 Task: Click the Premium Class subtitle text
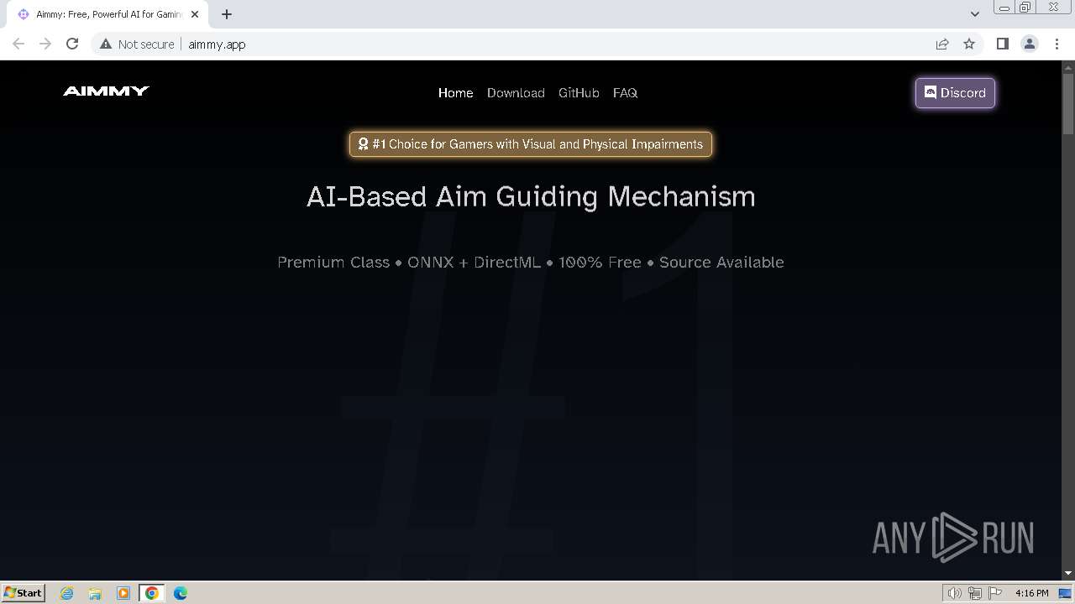pyautogui.click(x=531, y=263)
